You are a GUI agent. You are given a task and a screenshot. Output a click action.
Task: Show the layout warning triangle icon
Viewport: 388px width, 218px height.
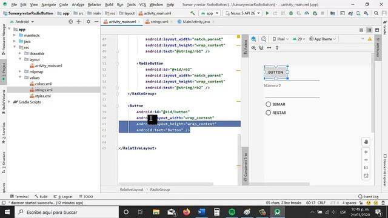pos(370,39)
